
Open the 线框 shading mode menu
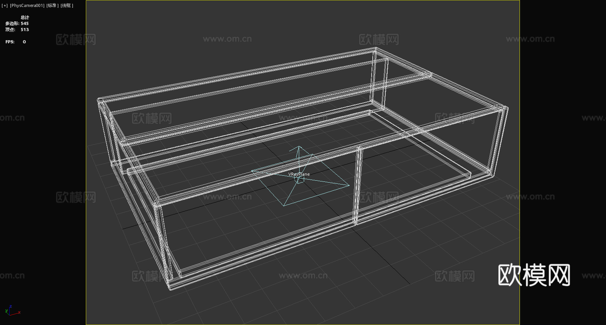(x=67, y=5)
